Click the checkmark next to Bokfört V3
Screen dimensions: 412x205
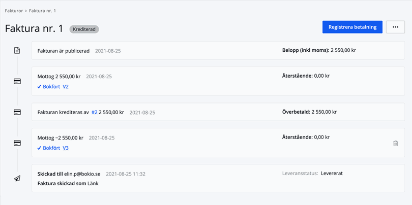(x=40, y=148)
